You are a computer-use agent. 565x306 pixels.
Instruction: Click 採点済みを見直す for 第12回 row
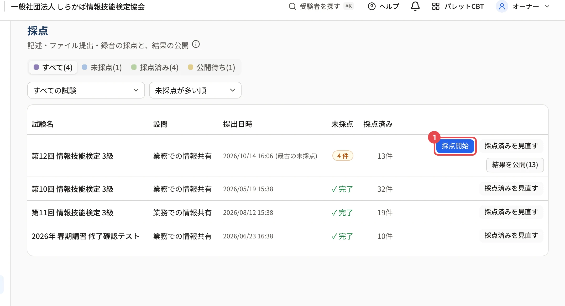pyautogui.click(x=511, y=146)
